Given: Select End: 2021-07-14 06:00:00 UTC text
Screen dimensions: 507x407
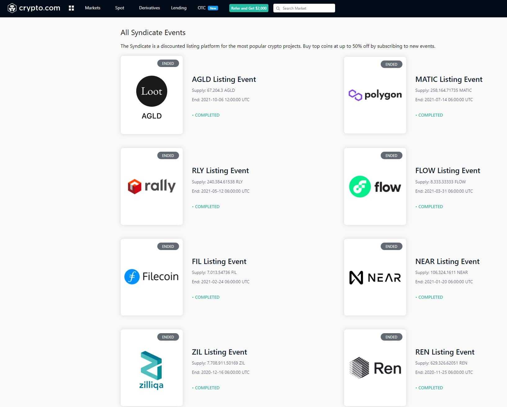Looking at the screenshot, I should pyautogui.click(x=444, y=100).
